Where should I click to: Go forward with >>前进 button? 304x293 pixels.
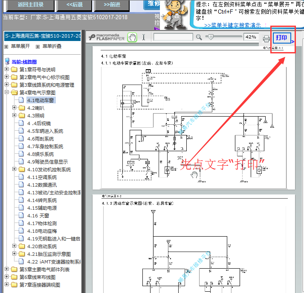(112, 5)
